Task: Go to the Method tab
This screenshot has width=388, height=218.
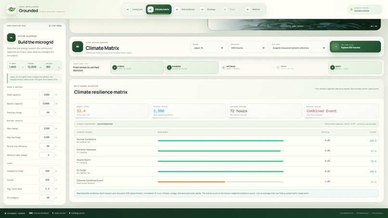Action: coord(253,10)
